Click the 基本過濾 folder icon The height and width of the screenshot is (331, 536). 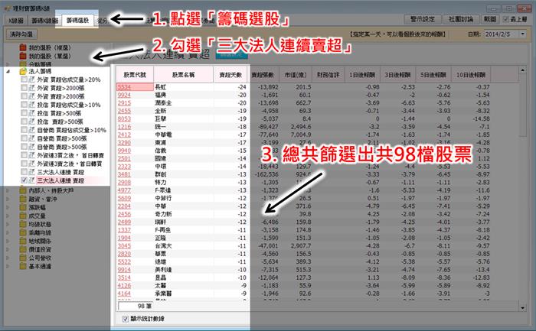(23, 267)
